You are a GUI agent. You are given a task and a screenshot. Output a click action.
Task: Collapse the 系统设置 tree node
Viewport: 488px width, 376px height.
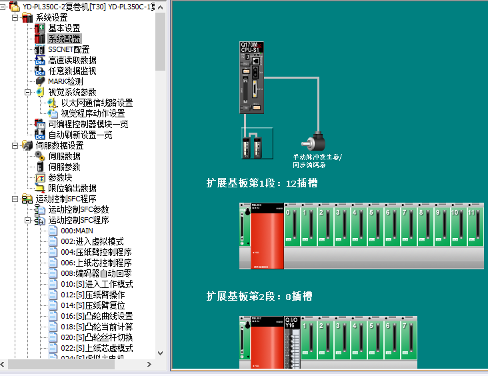coord(15,17)
